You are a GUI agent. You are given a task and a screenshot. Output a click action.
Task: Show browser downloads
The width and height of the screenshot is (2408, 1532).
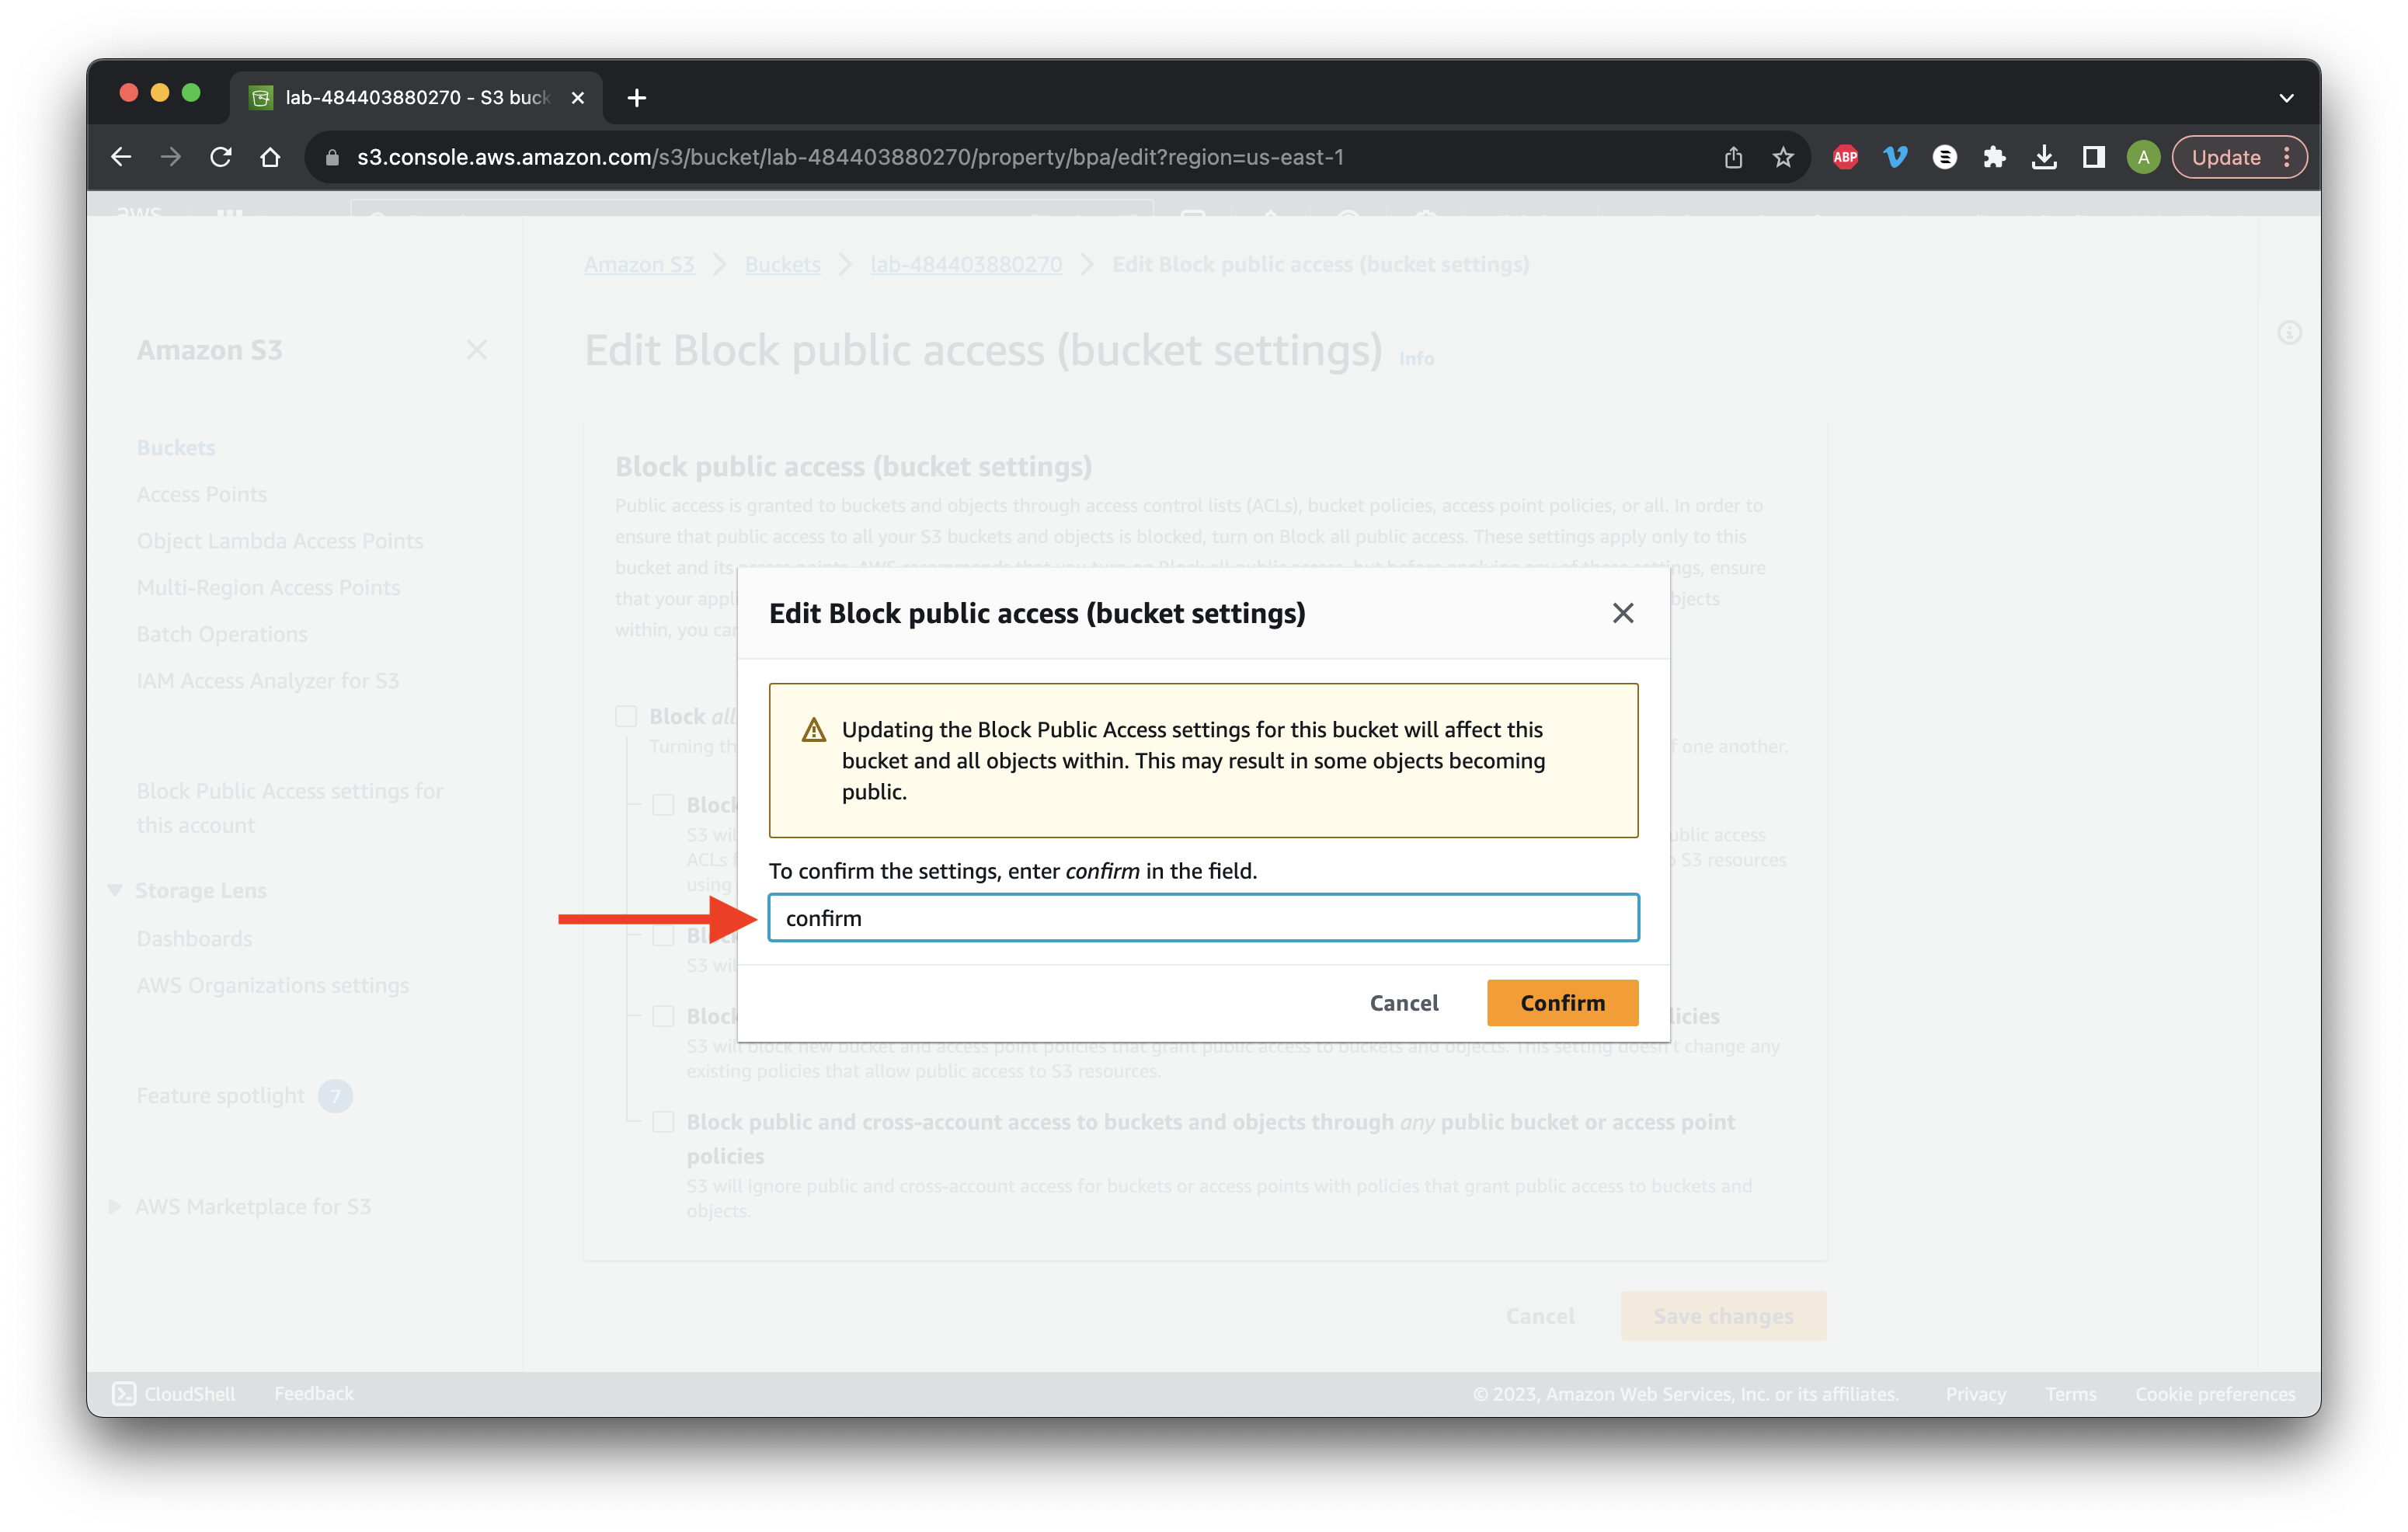[x=2044, y=157]
